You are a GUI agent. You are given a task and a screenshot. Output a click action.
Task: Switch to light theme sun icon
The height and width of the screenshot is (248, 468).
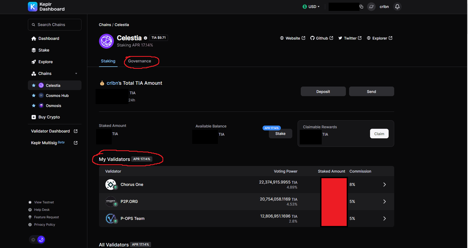tap(33, 240)
